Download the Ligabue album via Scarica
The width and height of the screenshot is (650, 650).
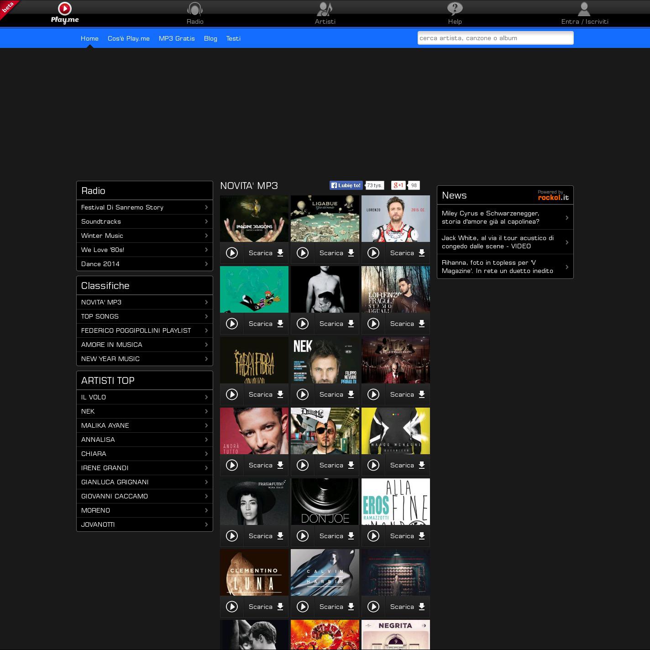click(337, 253)
